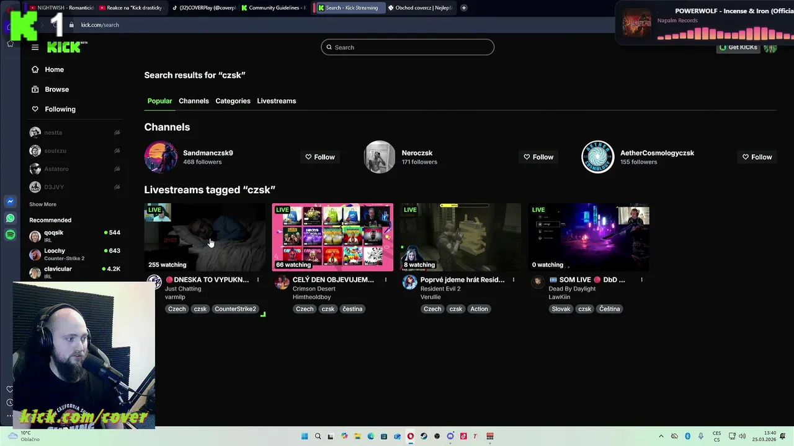
Task: Click site info padlock in address bar
Action: pyautogui.click(x=71, y=25)
